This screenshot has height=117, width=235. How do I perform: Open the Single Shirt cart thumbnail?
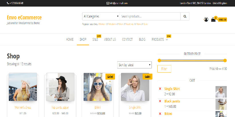click(x=221, y=92)
